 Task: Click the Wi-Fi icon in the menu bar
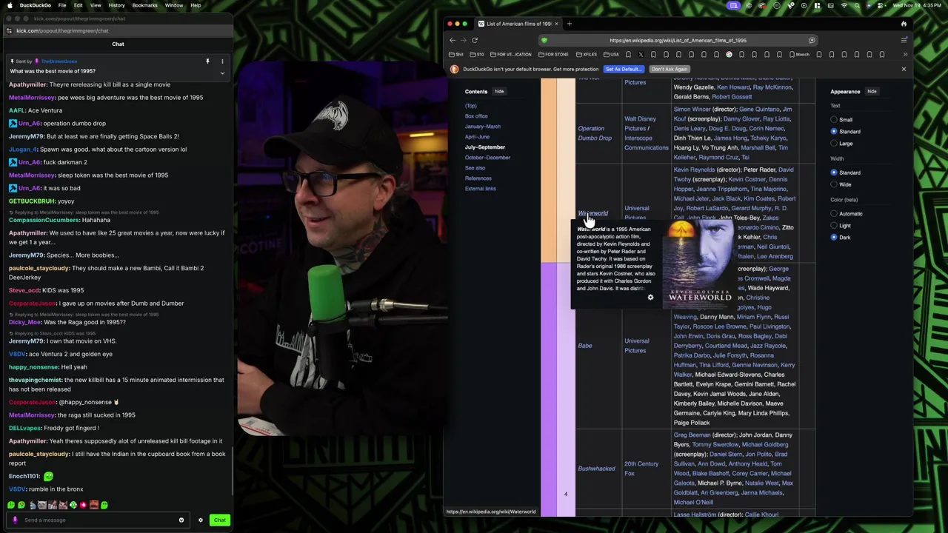point(844,5)
